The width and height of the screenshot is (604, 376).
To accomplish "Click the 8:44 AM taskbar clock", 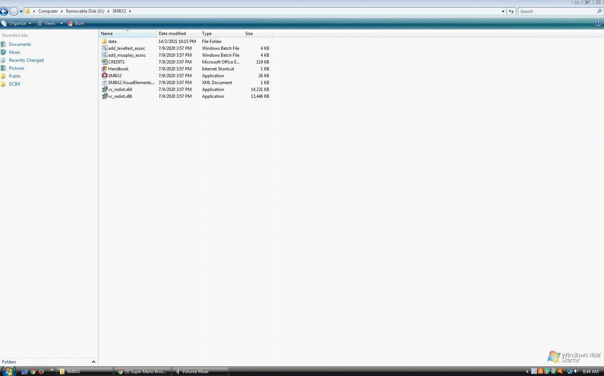I will 591,371.
